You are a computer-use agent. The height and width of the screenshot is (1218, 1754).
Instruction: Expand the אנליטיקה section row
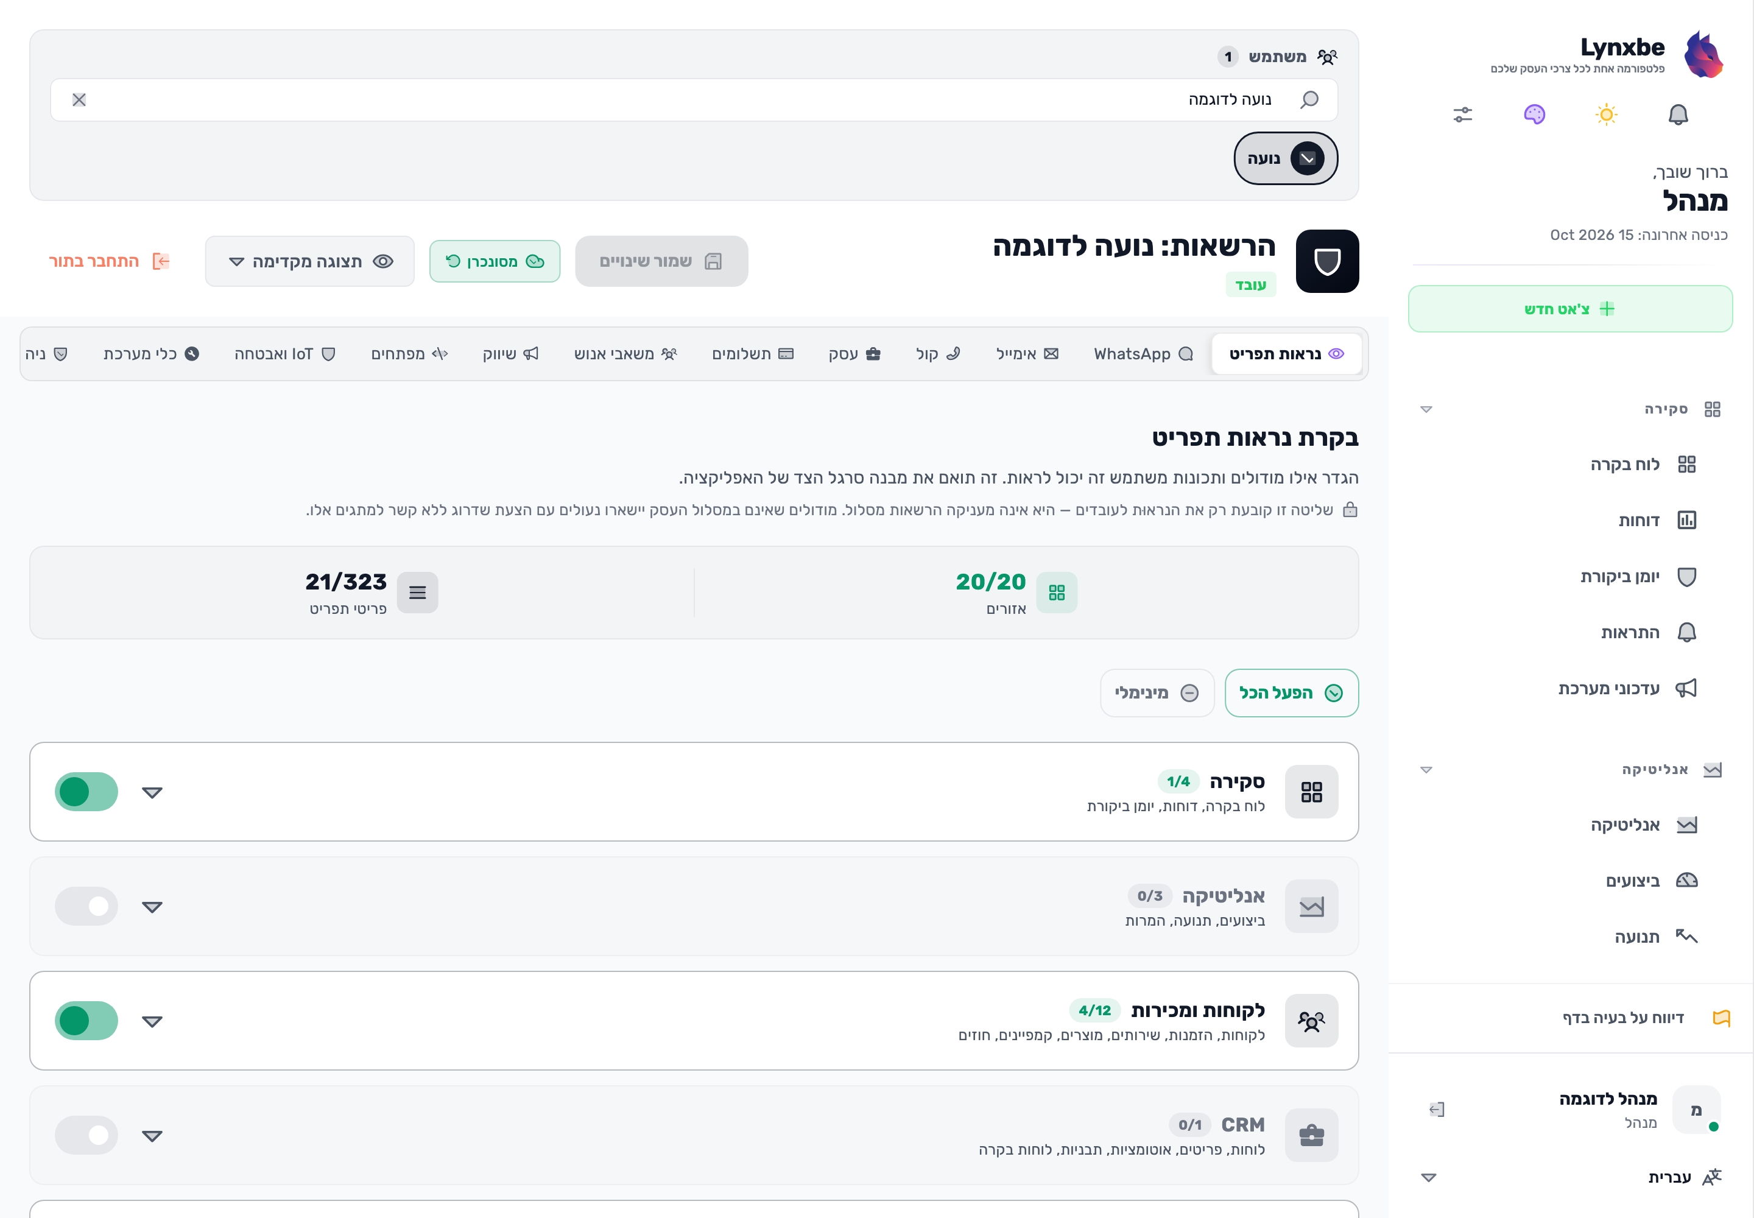(x=153, y=907)
